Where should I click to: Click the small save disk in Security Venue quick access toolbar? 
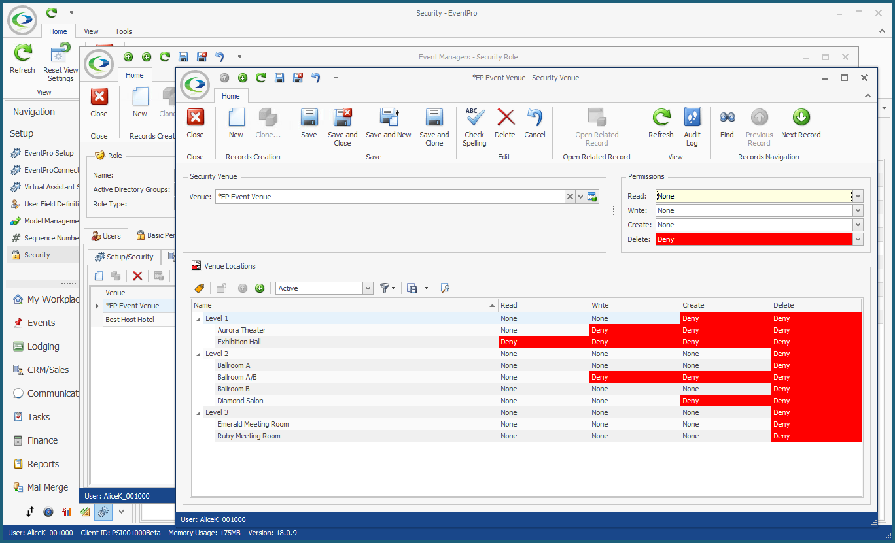tap(279, 78)
